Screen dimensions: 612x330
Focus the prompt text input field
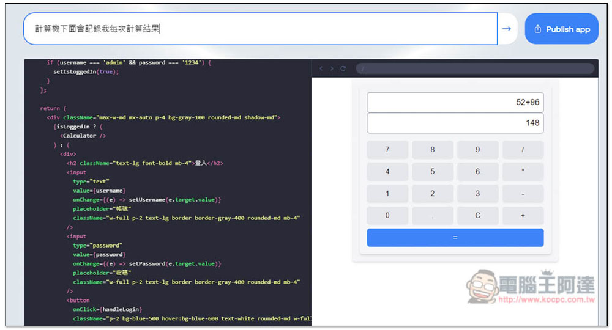click(x=260, y=29)
